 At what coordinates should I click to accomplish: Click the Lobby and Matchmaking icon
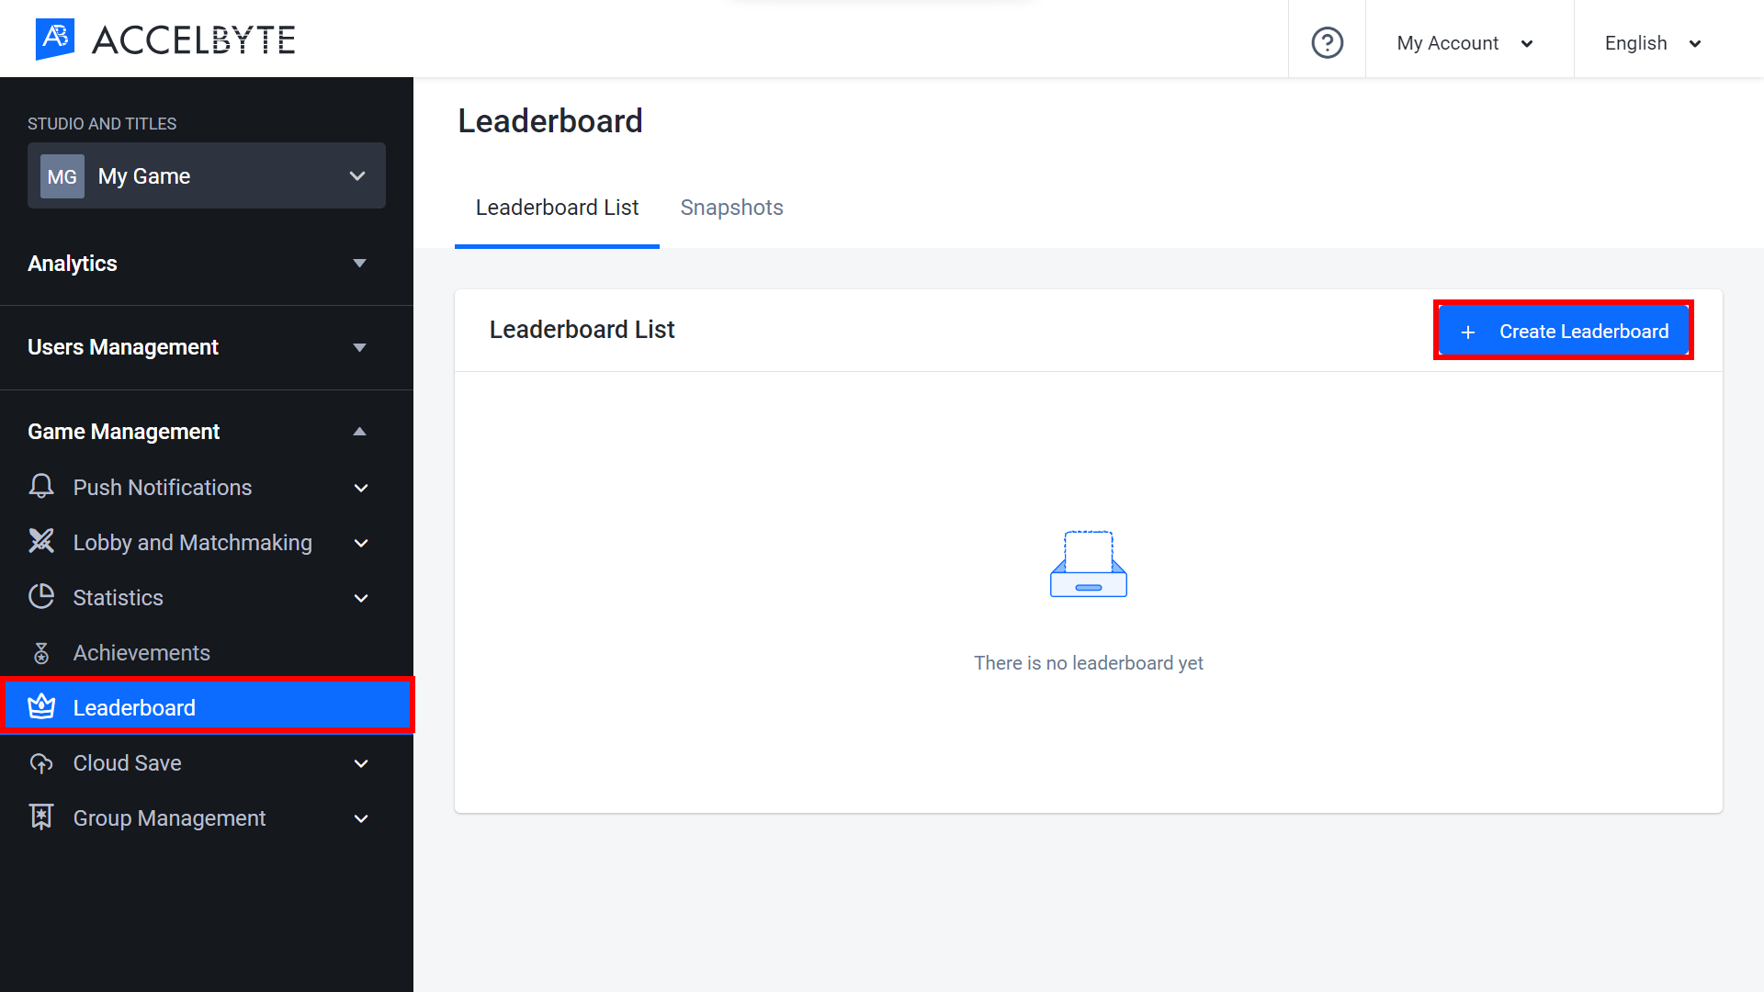43,541
